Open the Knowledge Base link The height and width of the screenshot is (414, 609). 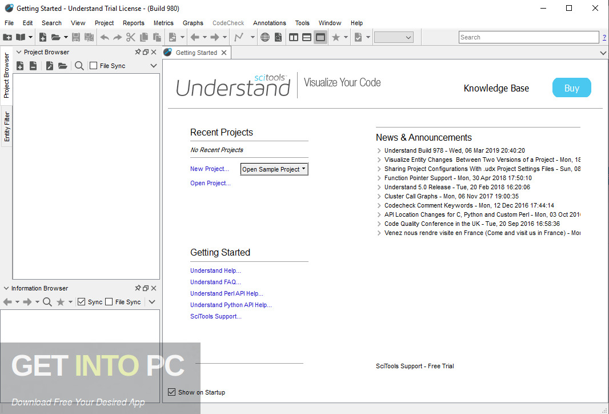[496, 88]
